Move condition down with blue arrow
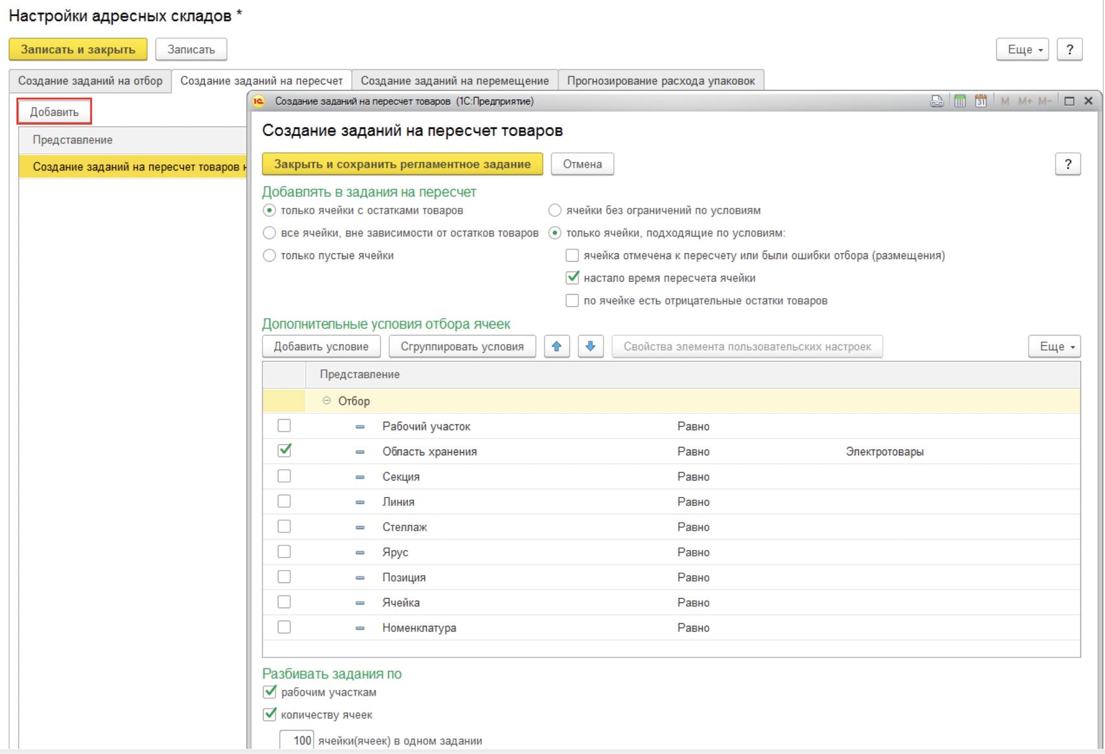 pyautogui.click(x=590, y=347)
